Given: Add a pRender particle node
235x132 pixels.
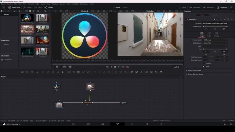Looking at the screenshot, I should (x=126, y=72).
